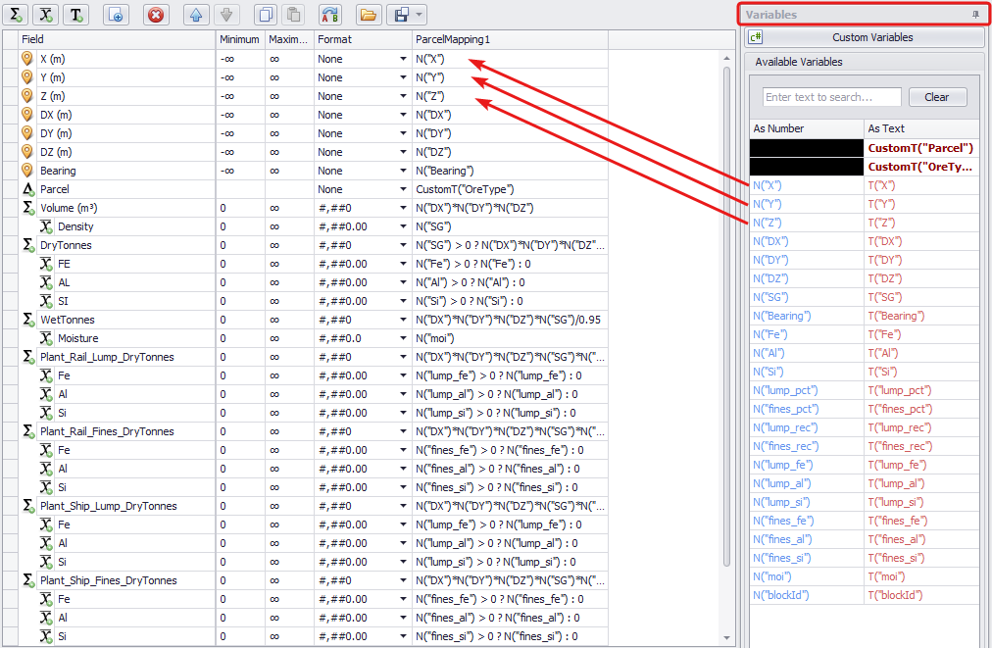
Task: Click the variables search text field
Action: point(831,97)
